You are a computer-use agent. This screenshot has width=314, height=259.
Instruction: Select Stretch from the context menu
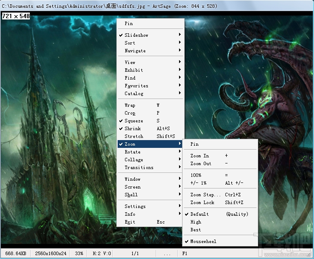[134, 137]
